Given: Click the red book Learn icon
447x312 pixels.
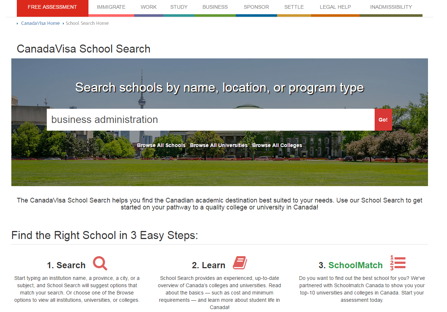Looking at the screenshot, I should tap(239, 262).
